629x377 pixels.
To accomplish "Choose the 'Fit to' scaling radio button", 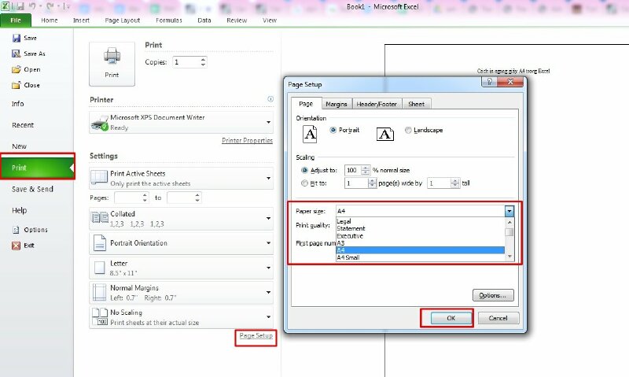I will click(305, 183).
